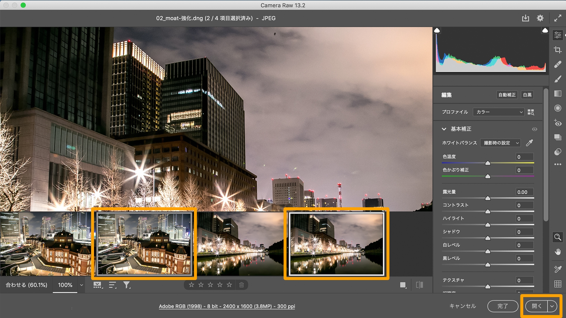This screenshot has width=566, height=318.
Task: Choose the Adjustment Brush tool
Action: 557,79
